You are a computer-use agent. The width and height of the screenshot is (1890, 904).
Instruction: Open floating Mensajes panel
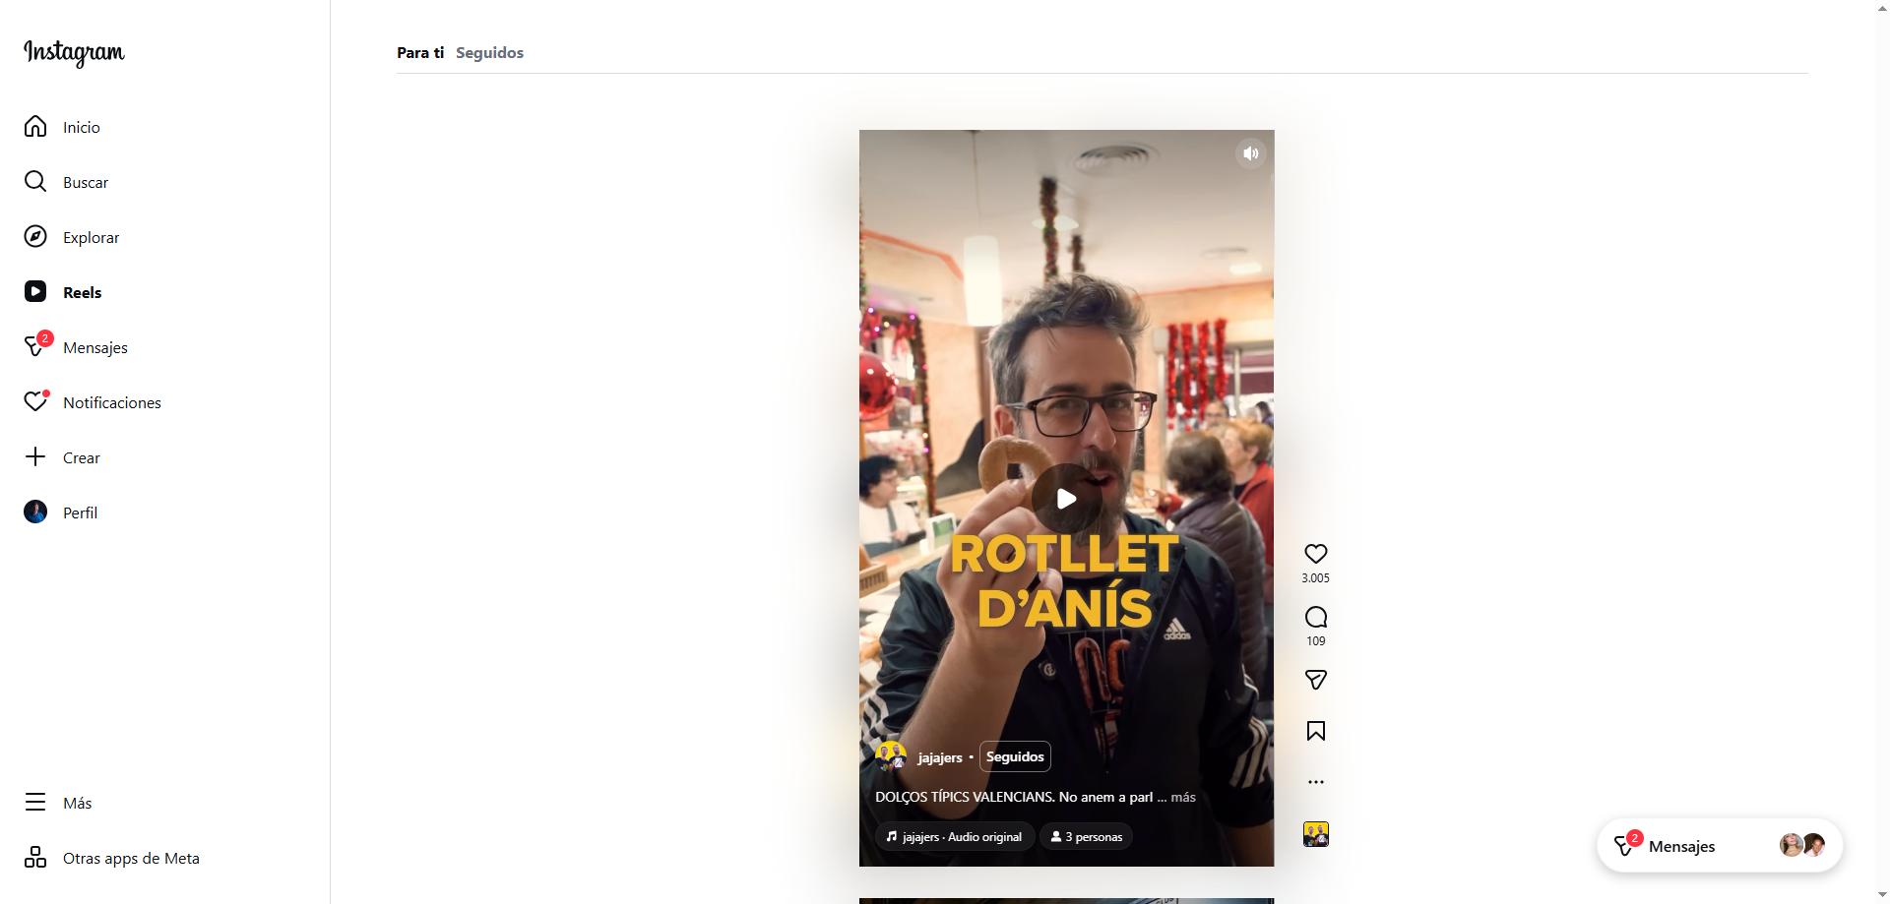pyautogui.click(x=1720, y=846)
